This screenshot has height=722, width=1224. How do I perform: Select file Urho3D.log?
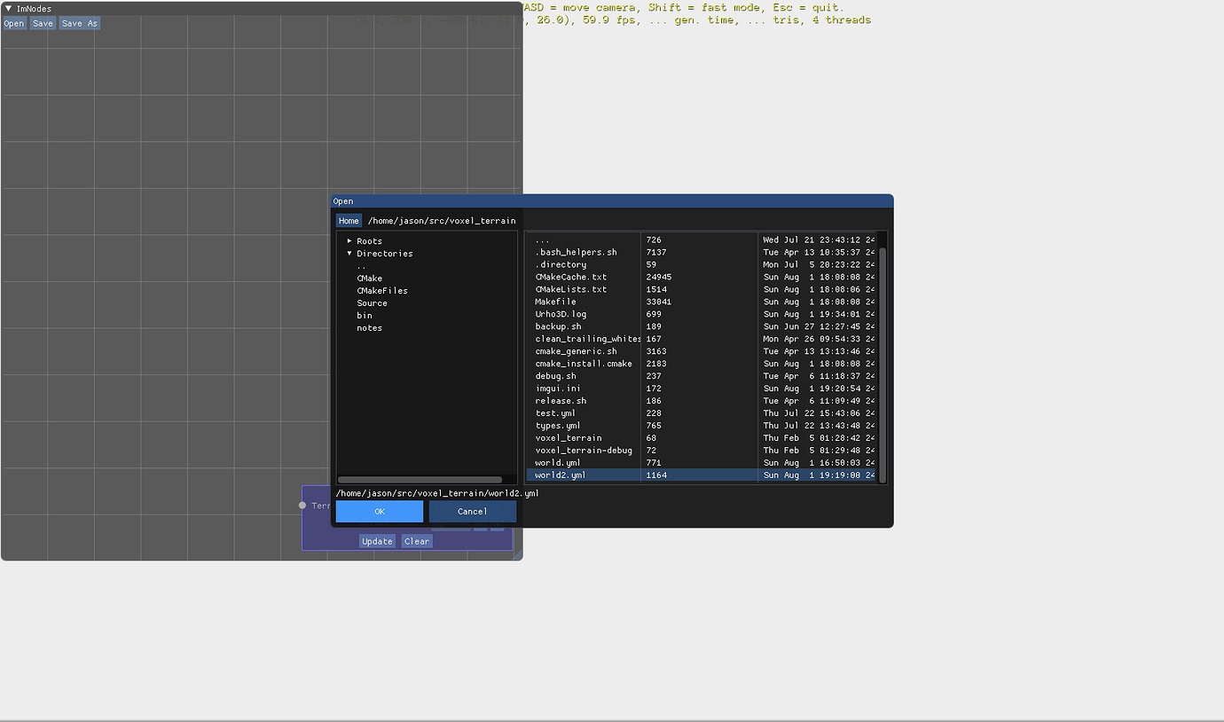click(701, 314)
